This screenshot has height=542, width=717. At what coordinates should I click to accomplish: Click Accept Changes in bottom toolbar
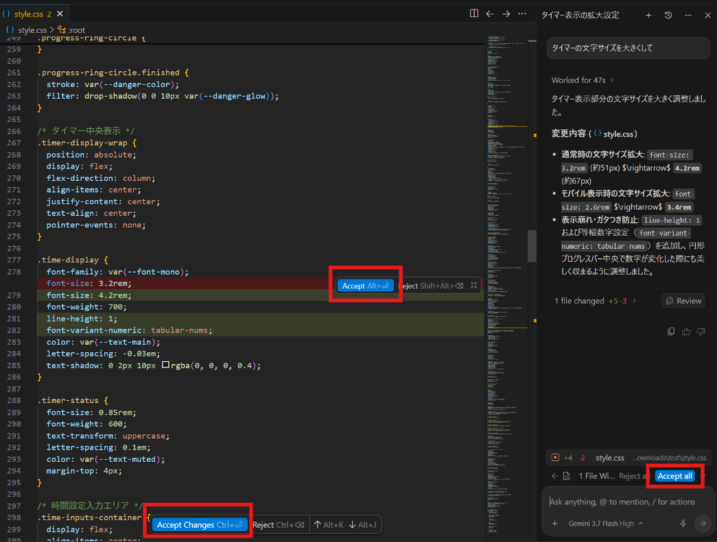[200, 525]
